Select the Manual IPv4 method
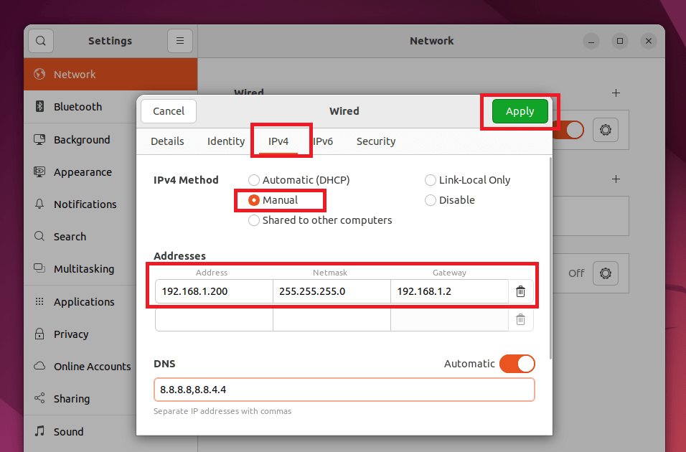The image size is (686, 452). click(x=254, y=200)
